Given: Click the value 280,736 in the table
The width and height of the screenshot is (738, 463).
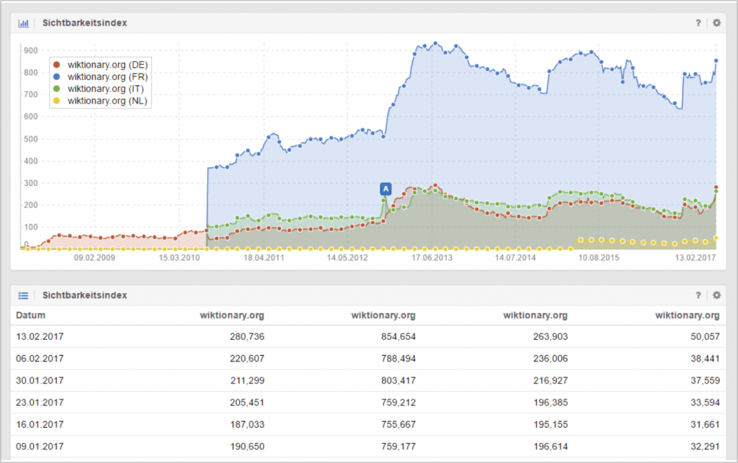Looking at the screenshot, I should [x=247, y=336].
